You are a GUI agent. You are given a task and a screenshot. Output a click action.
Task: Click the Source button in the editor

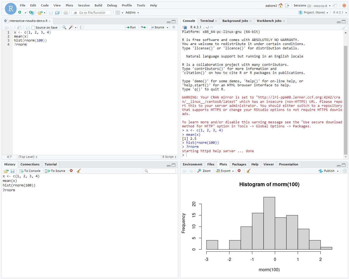click(x=157, y=27)
